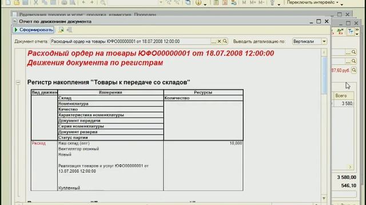Screen dimensions: 366x205
Task: Click the Документ резерва header cell
Action: (110, 132)
